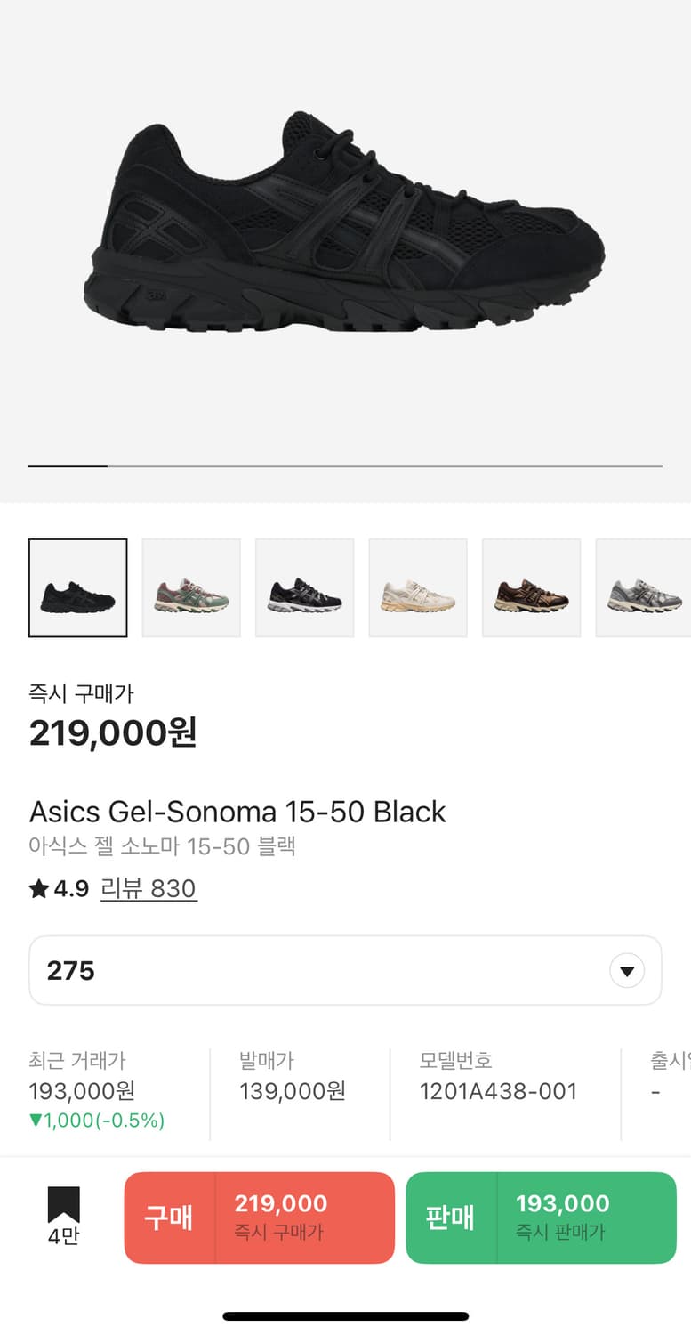
Task: Select the grey silver shoe thumbnail
Action: tap(643, 588)
